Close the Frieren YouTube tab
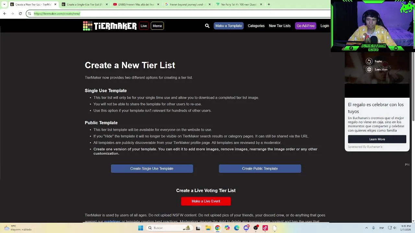Screen dimensions: 415x233 coord(158,5)
